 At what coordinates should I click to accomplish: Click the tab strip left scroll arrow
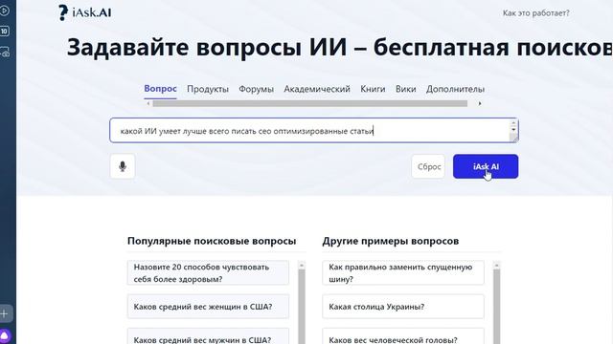coord(148,104)
